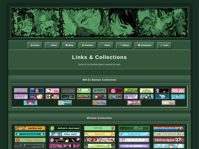Image resolution: width=199 pixels, height=149 pixels.
Task: Go to the About page
Action: pos(52,45)
